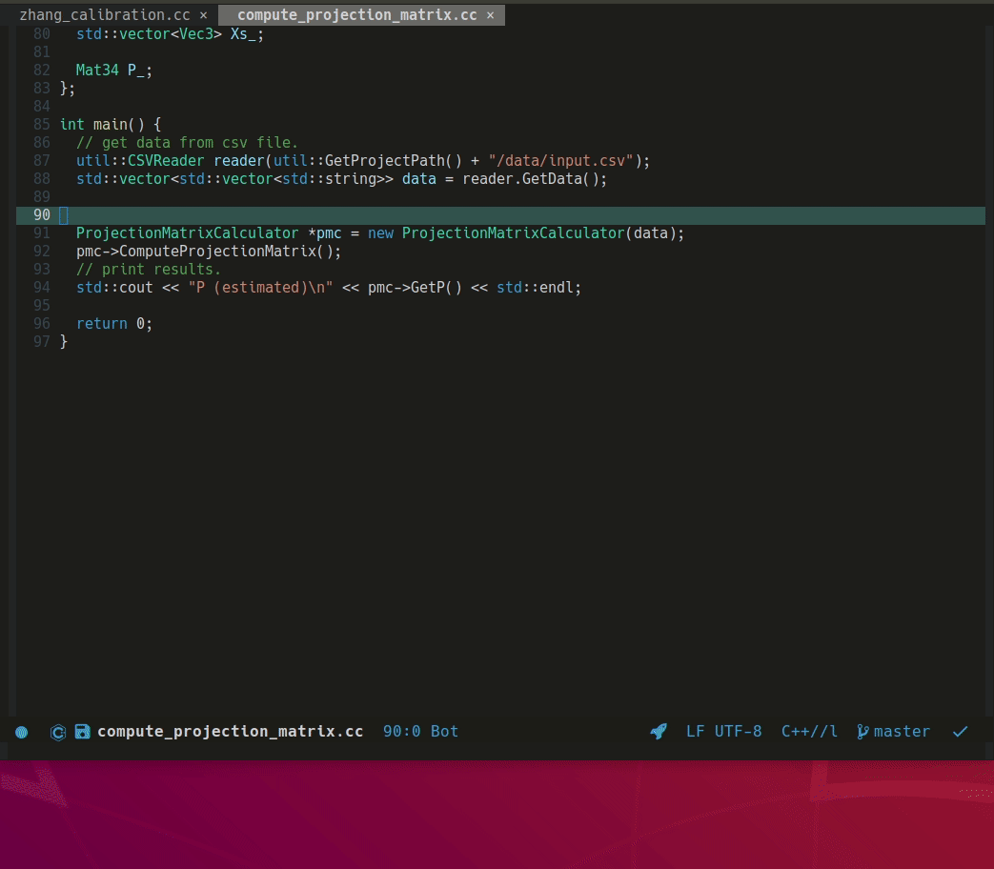Click pmc->ComputeProjectionMatrix() call
Screen dimensions: 994x869
pyautogui.click(x=209, y=252)
